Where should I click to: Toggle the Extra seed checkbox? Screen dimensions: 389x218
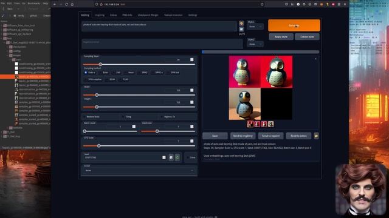click(x=188, y=157)
